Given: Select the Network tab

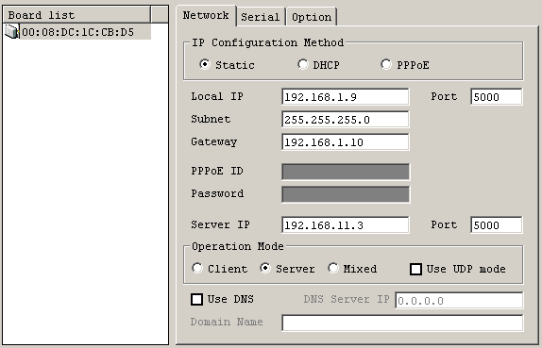Looking at the screenshot, I should coord(206,15).
